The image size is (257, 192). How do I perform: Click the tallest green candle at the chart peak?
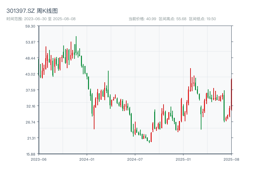(76, 46)
